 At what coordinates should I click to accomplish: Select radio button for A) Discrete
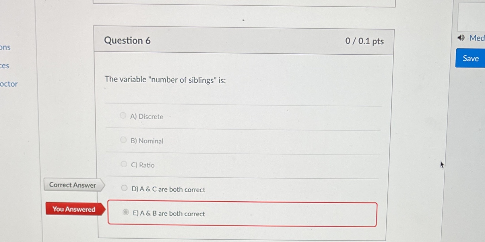(x=123, y=115)
